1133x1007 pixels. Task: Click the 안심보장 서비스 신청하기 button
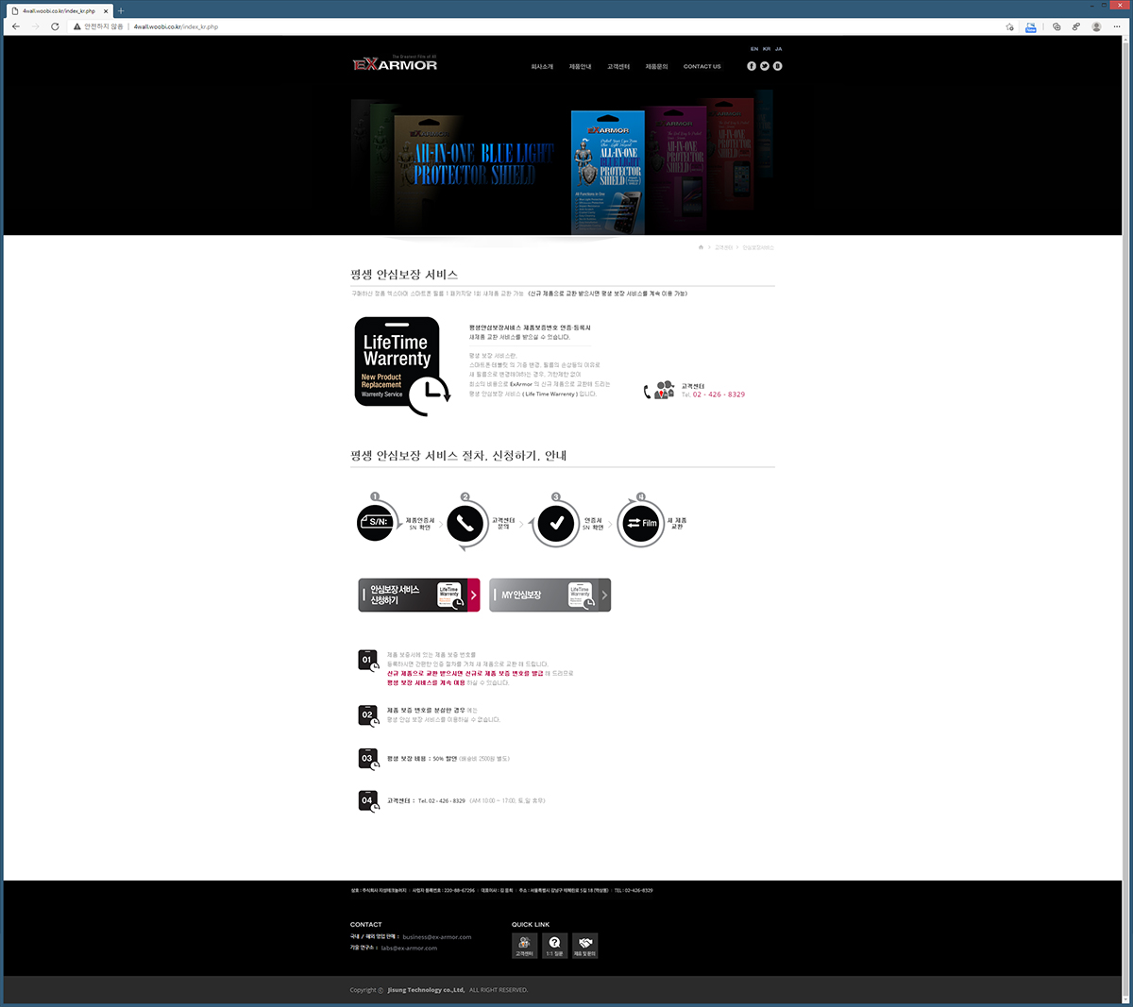coord(419,596)
